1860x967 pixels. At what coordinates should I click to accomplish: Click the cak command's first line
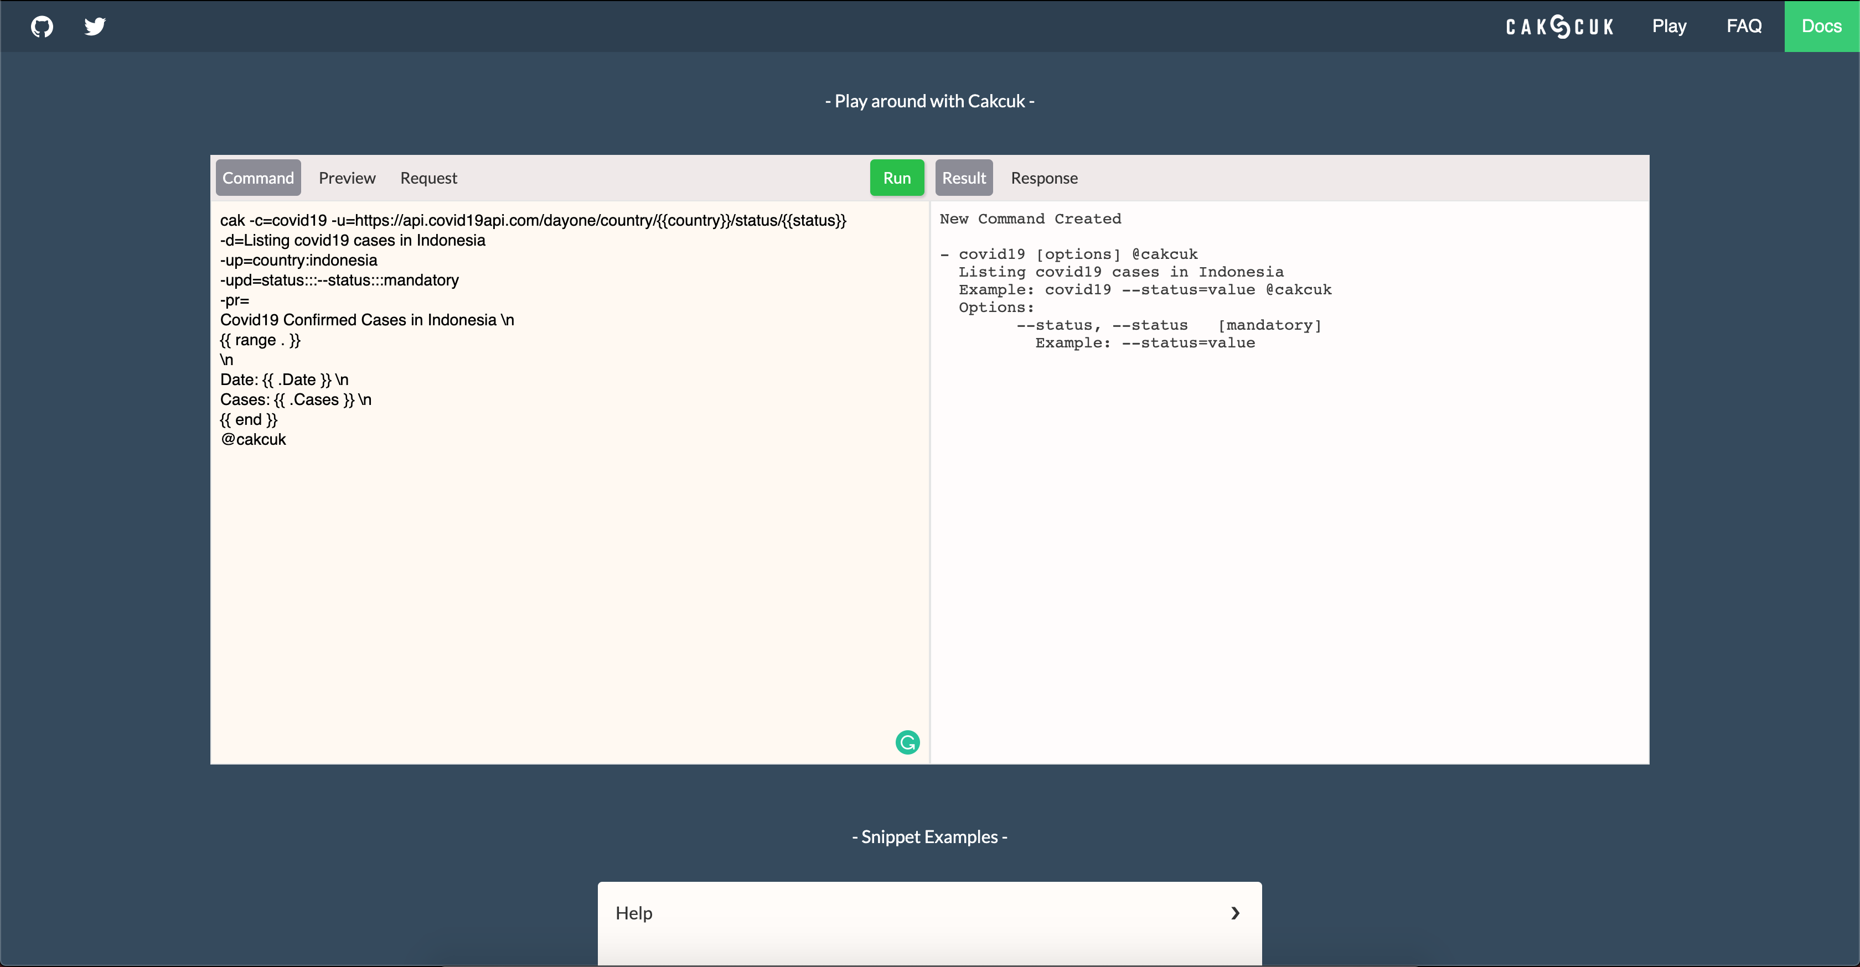[533, 220]
